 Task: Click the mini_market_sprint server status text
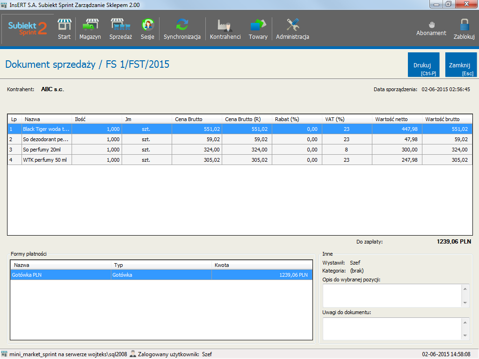pos(68,354)
